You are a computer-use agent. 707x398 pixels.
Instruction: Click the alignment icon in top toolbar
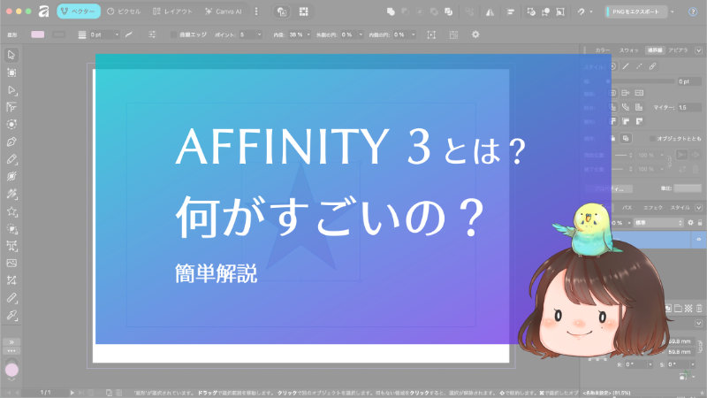[x=511, y=12]
